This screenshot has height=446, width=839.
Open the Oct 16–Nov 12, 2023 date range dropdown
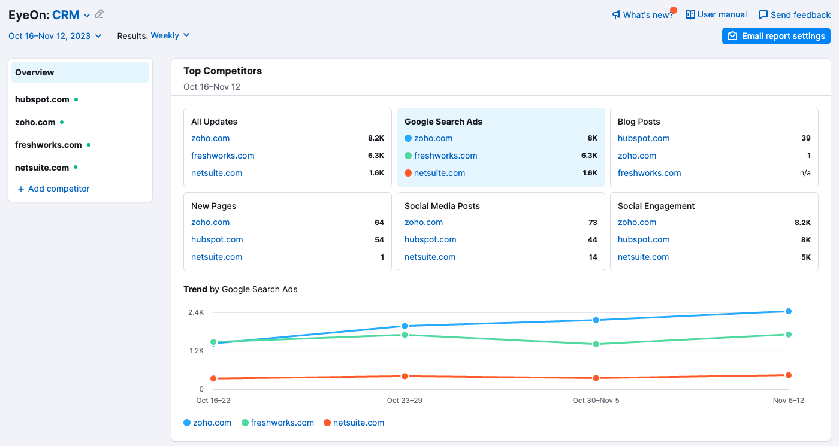tap(55, 36)
